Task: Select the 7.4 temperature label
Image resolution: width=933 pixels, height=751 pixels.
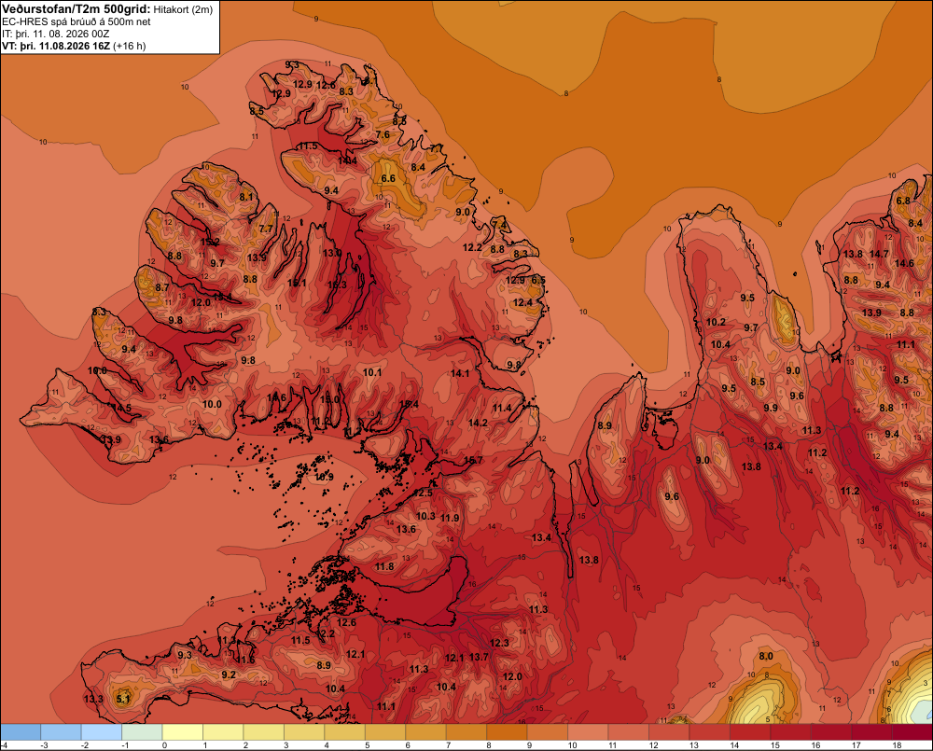Action: pos(500,225)
